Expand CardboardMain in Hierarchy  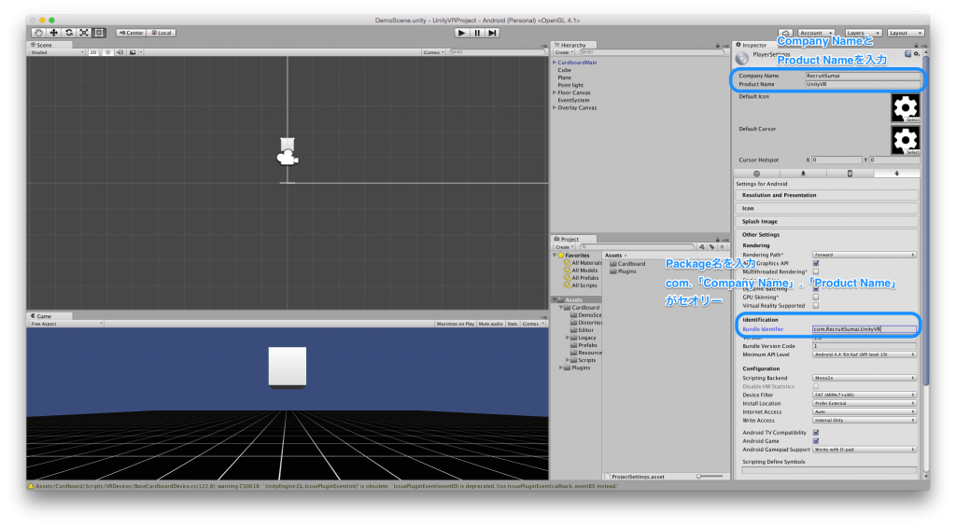[x=555, y=63]
